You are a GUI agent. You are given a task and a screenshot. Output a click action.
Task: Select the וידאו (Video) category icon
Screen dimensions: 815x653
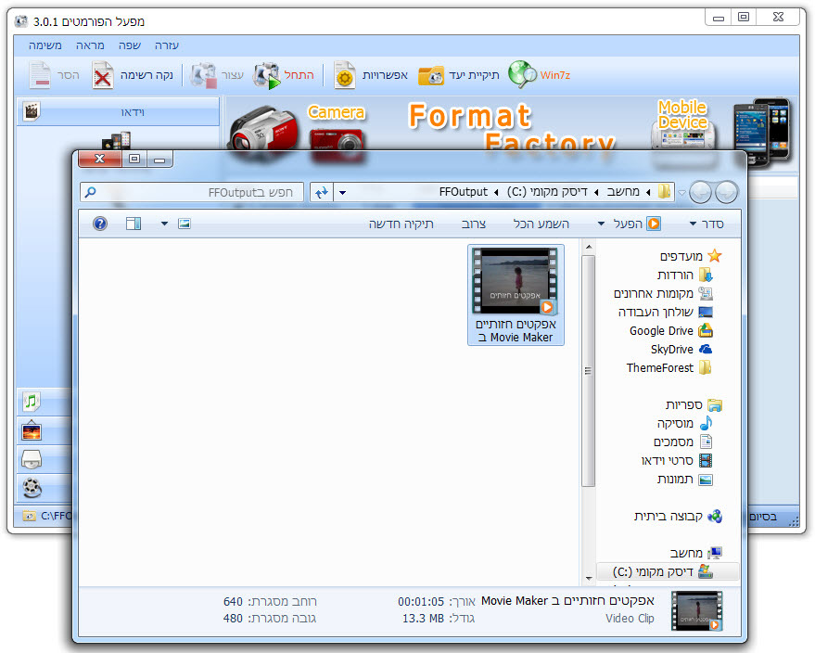coord(32,110)
